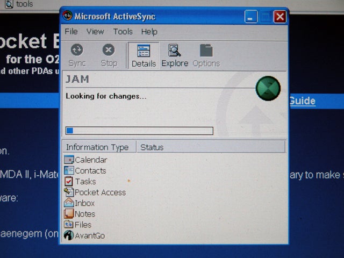Select the Inbox text label

85,203
